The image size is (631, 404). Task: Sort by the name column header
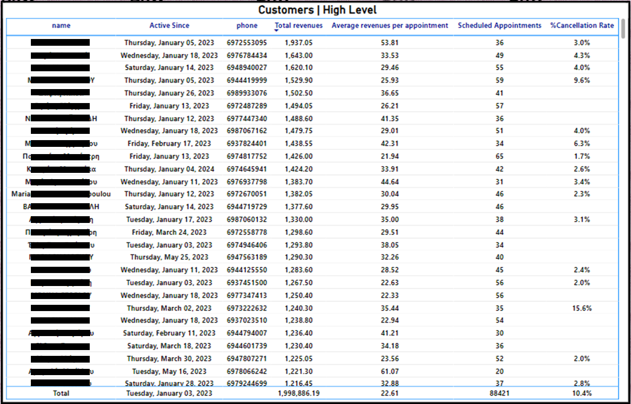pos(61,26)
